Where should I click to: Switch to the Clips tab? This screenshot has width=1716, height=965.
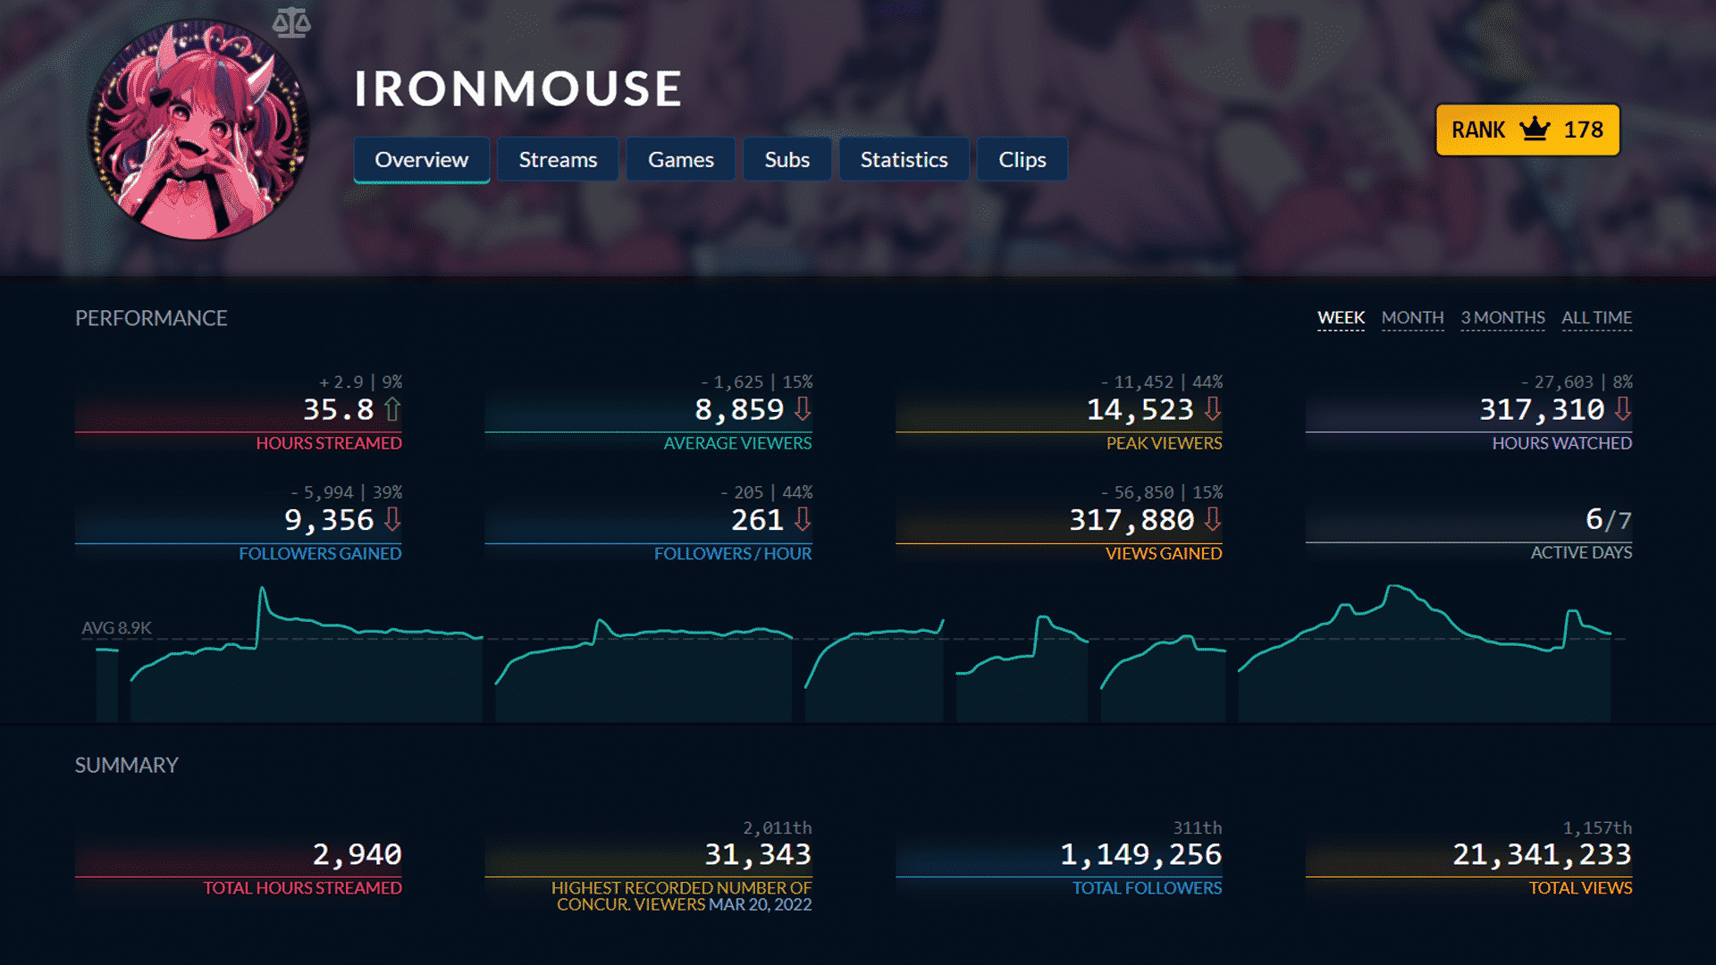pyautogui.click(x=1022, y=160)
